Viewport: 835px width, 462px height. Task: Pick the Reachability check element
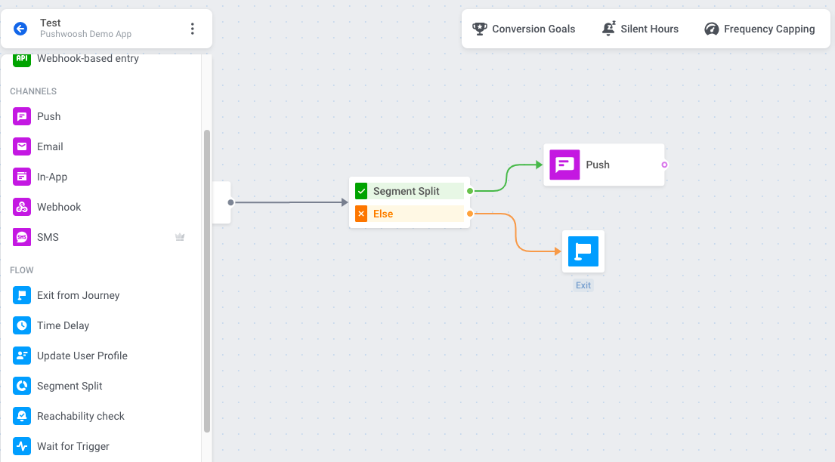(x=80, y=416)
